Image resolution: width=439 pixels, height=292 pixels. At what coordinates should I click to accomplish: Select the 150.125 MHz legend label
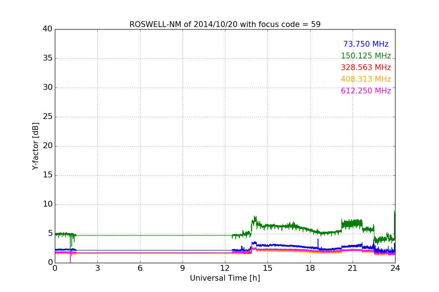pos(366,56)
